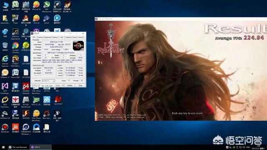Launch Google Chrome from the desktop
This screenshot has width=267, height=150.
coord(15,47)
